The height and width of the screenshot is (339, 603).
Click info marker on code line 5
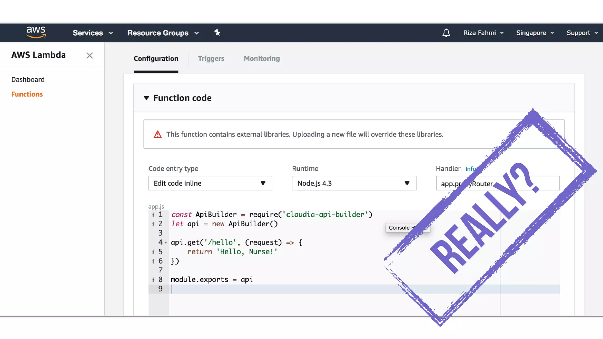[153, 252]
